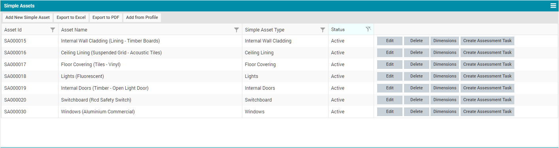
Task: Click Add New Simple Asset button
Action: [x=28, y=17]
